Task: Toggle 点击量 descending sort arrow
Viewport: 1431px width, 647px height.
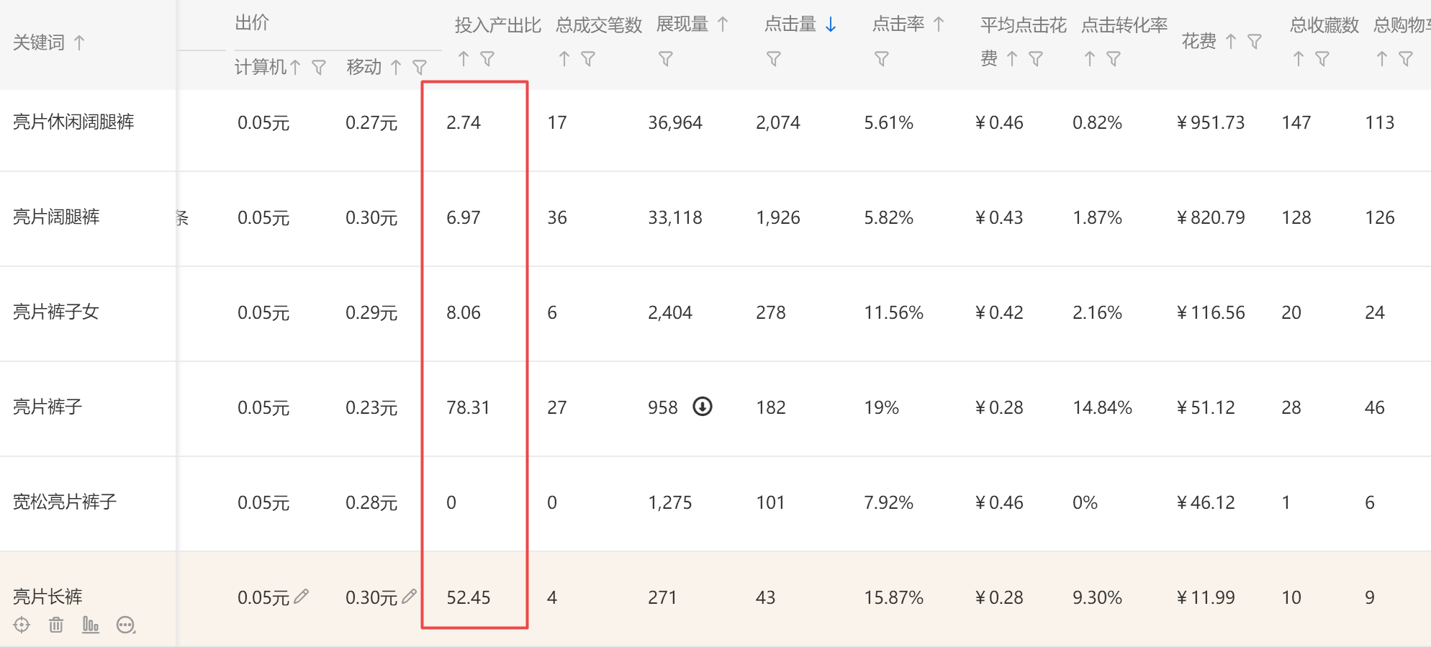Action: click(831, 24)
